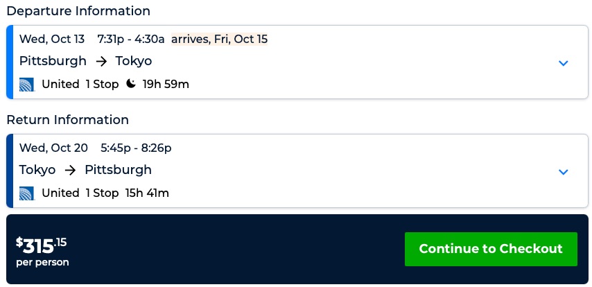
Task: Click the '1 Stop' label on the return flight
Action: (102, 193)
